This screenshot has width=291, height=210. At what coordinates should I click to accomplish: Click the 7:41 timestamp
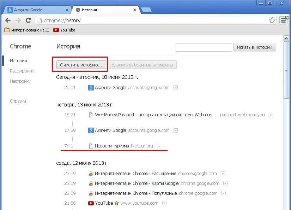[69, 146]
